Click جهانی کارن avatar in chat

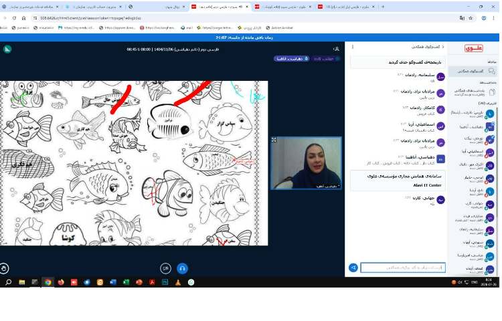441,200
